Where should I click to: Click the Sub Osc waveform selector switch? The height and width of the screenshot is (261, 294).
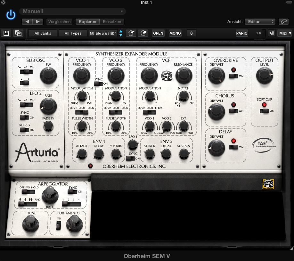[26, 71]
